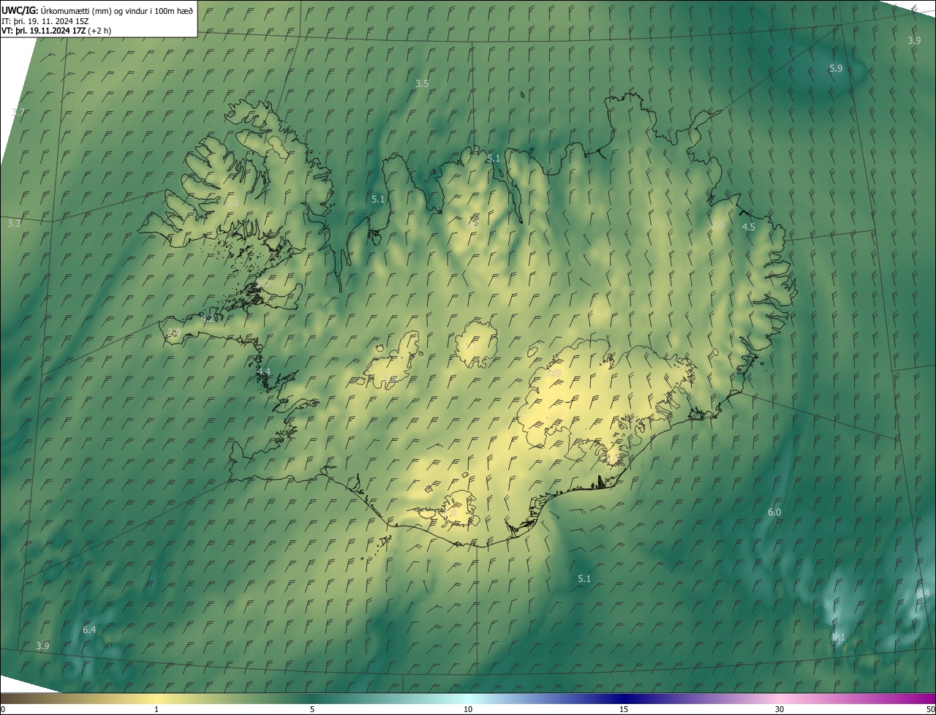
Task: Click the 0.9 value label on the map
Action: pos(554,373)
